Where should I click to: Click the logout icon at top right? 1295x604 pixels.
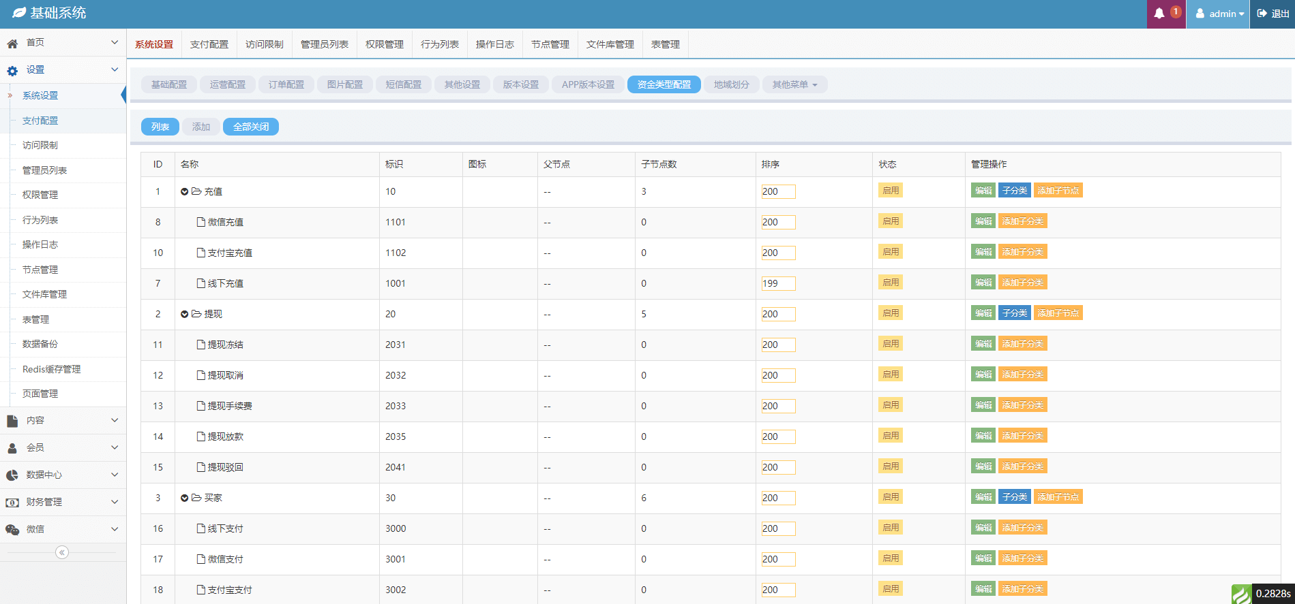pyautogui.click(x=1262, y=14)
